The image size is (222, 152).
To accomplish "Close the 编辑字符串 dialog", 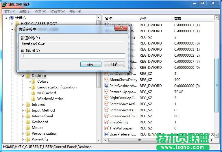I will pos(121,28).
